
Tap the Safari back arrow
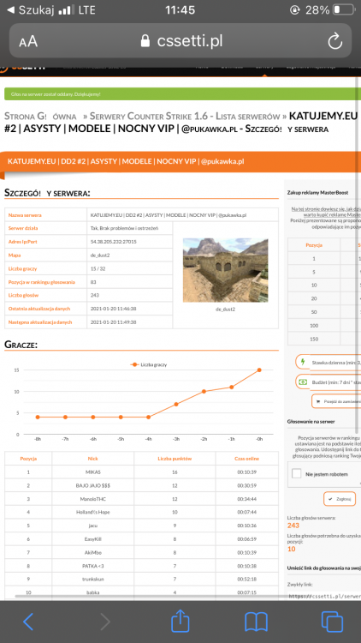pyautogui.click(x=28, y=622)
